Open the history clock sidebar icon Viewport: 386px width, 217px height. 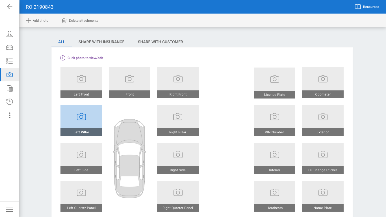[10, 102]
